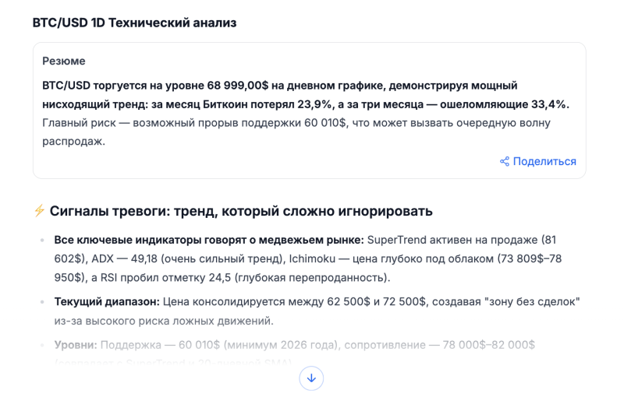Click the share icon beside Поделиться
The height and width of the screenshot is (404, 624).
(505, 162)
